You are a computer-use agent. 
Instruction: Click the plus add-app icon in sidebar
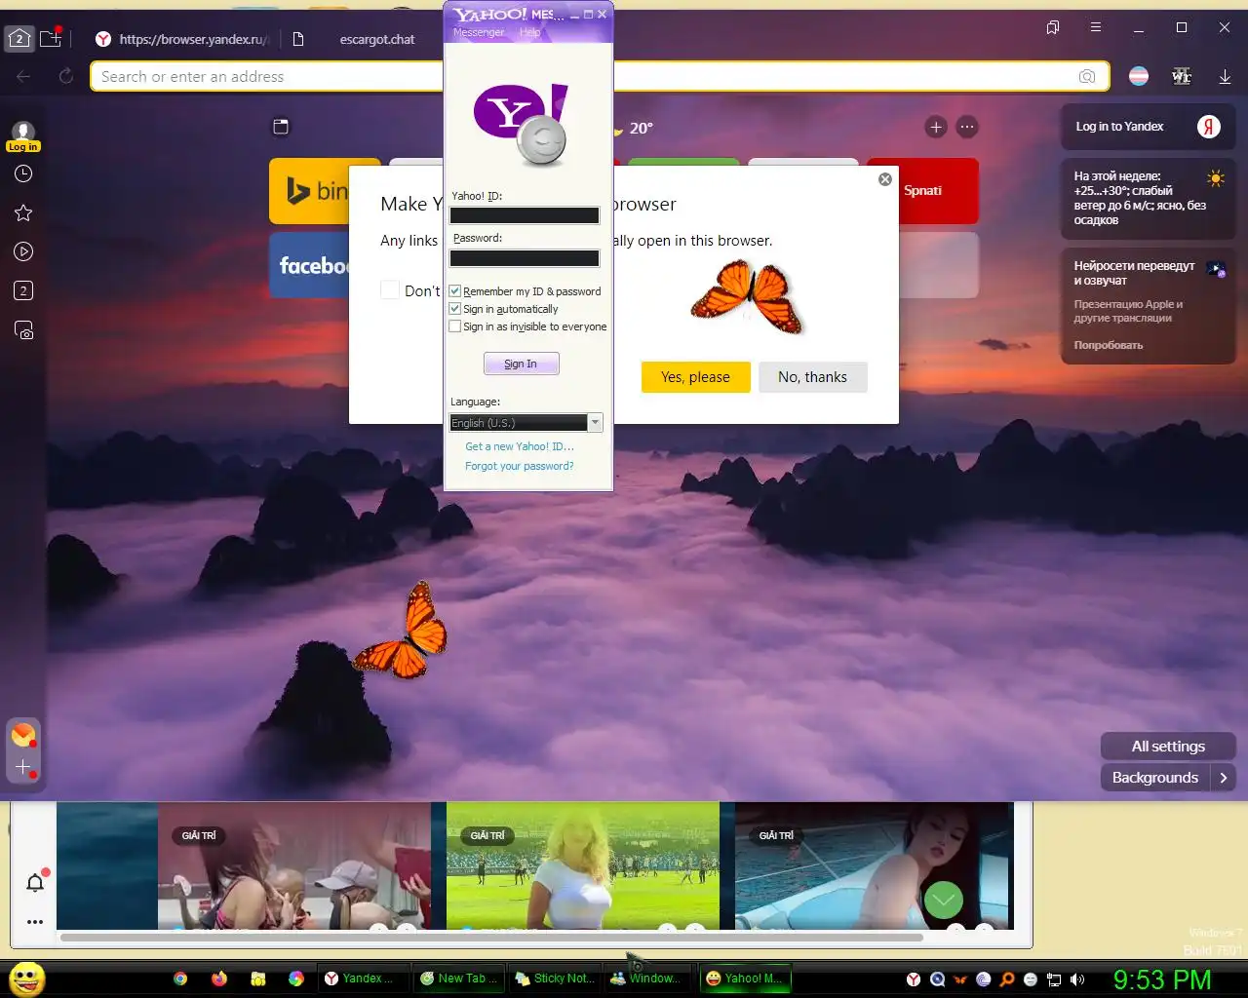[x=23, y=768]
